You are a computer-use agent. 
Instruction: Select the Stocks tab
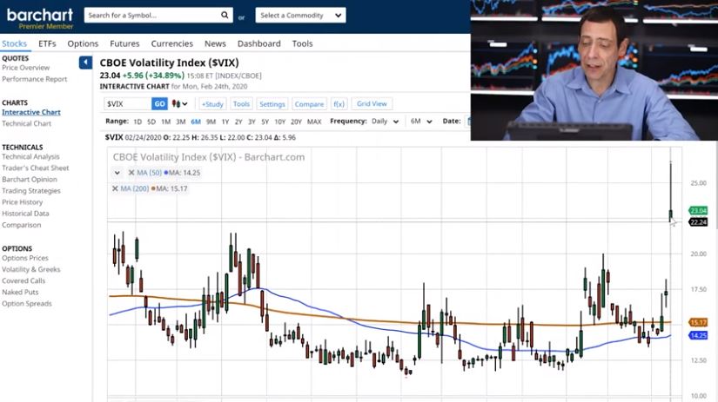(14, 43)
